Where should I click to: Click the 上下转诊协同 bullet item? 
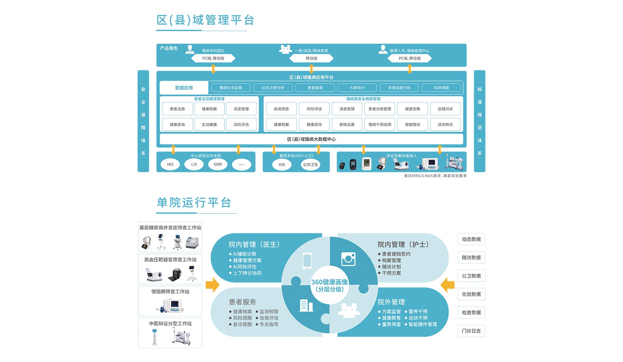pos(245,273)
